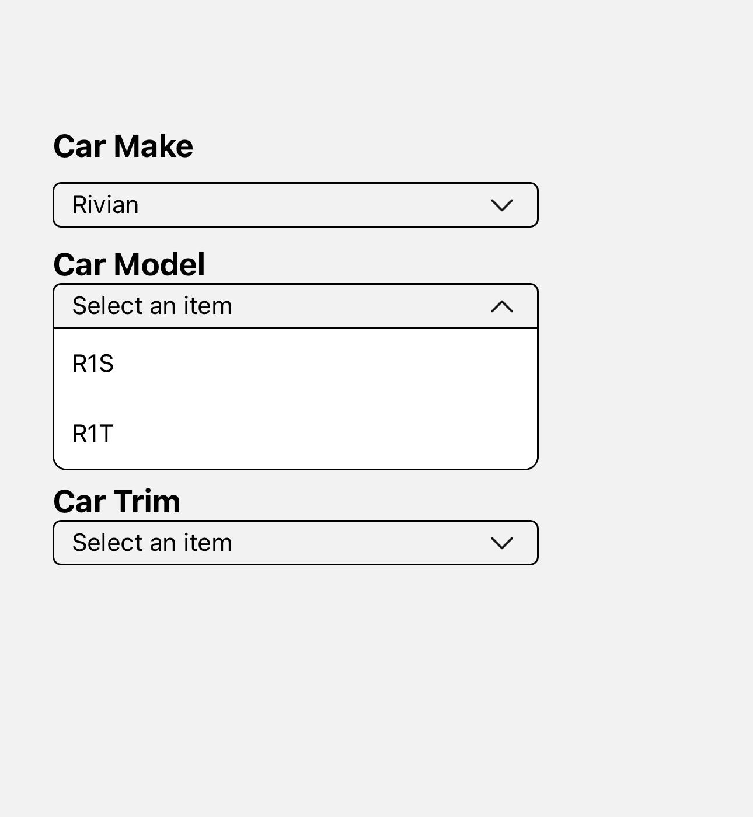Click the upward chevron on the Car Model selector
This screenshot has width=753, height=817.
[502, 305]
